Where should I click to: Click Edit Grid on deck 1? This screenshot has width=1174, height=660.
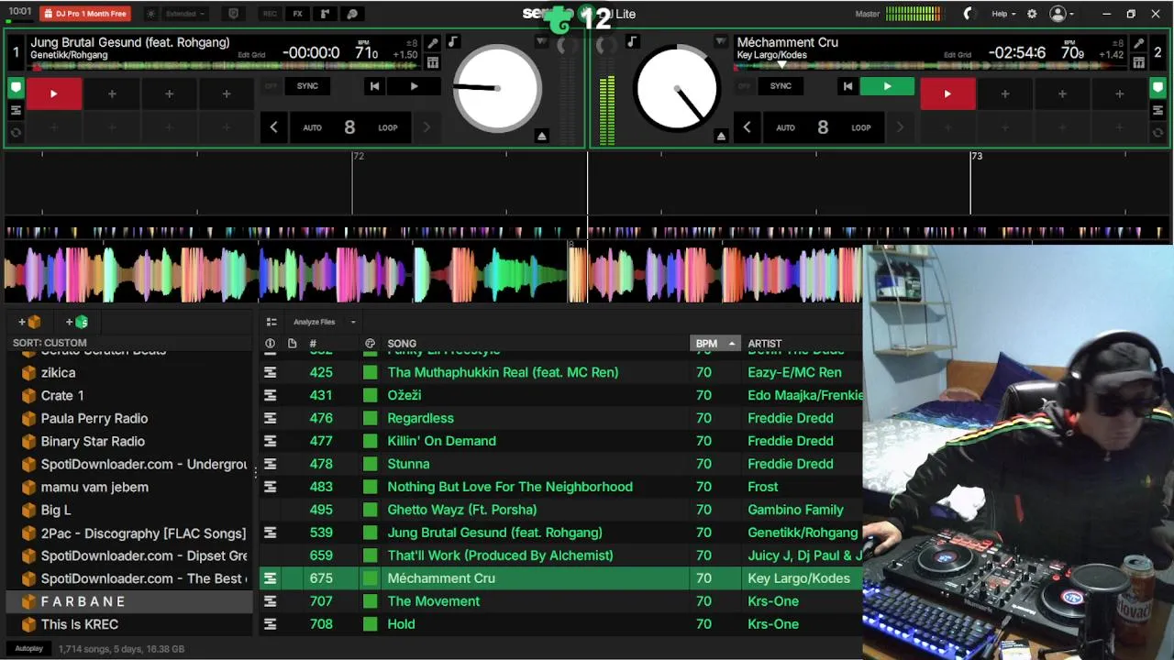point(251,55)
